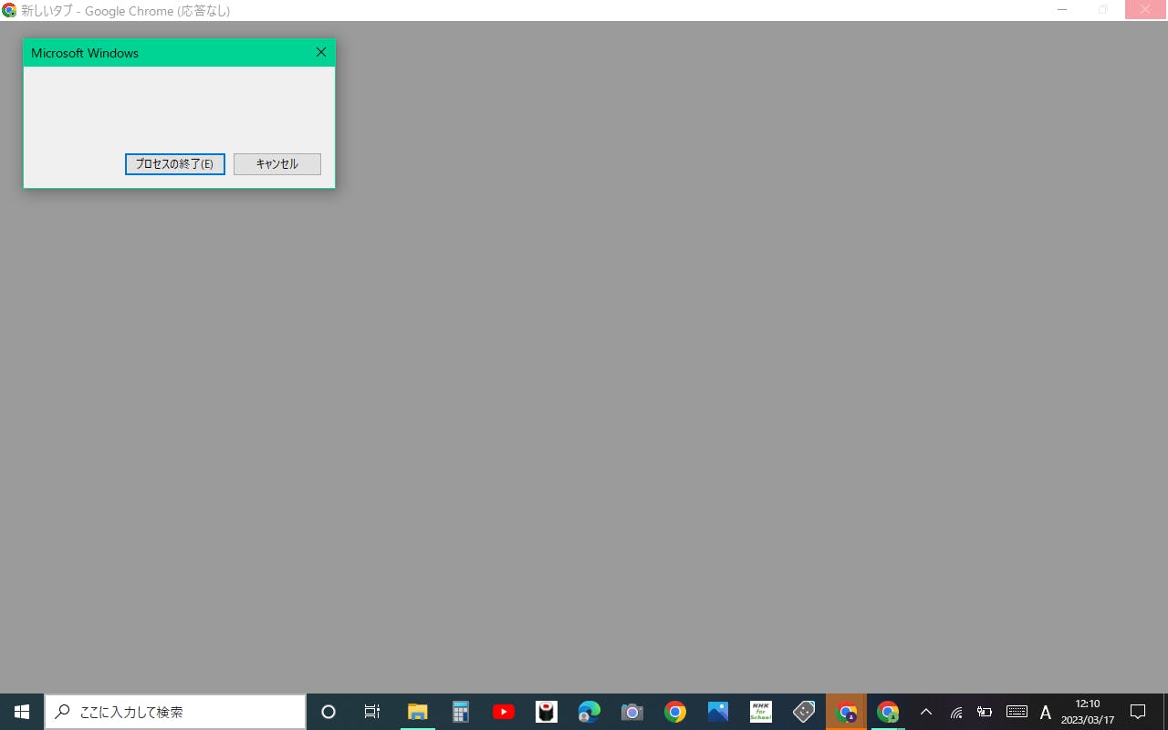Screen dimensions: 1168x730
Task: Open Microsoft Edge from taskbar
Action: [x=589, y=712]
